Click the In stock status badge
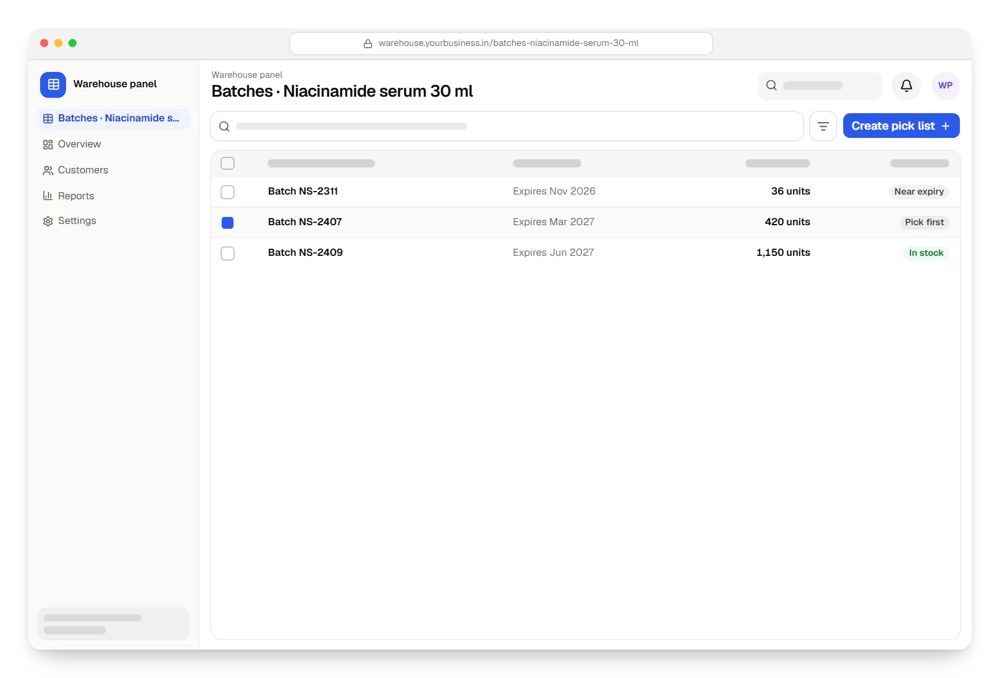Viewport: 1000px width, 678px height. [926, 253]
